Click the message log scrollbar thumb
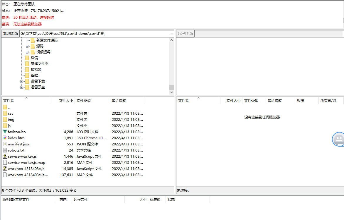 (343, 20)
